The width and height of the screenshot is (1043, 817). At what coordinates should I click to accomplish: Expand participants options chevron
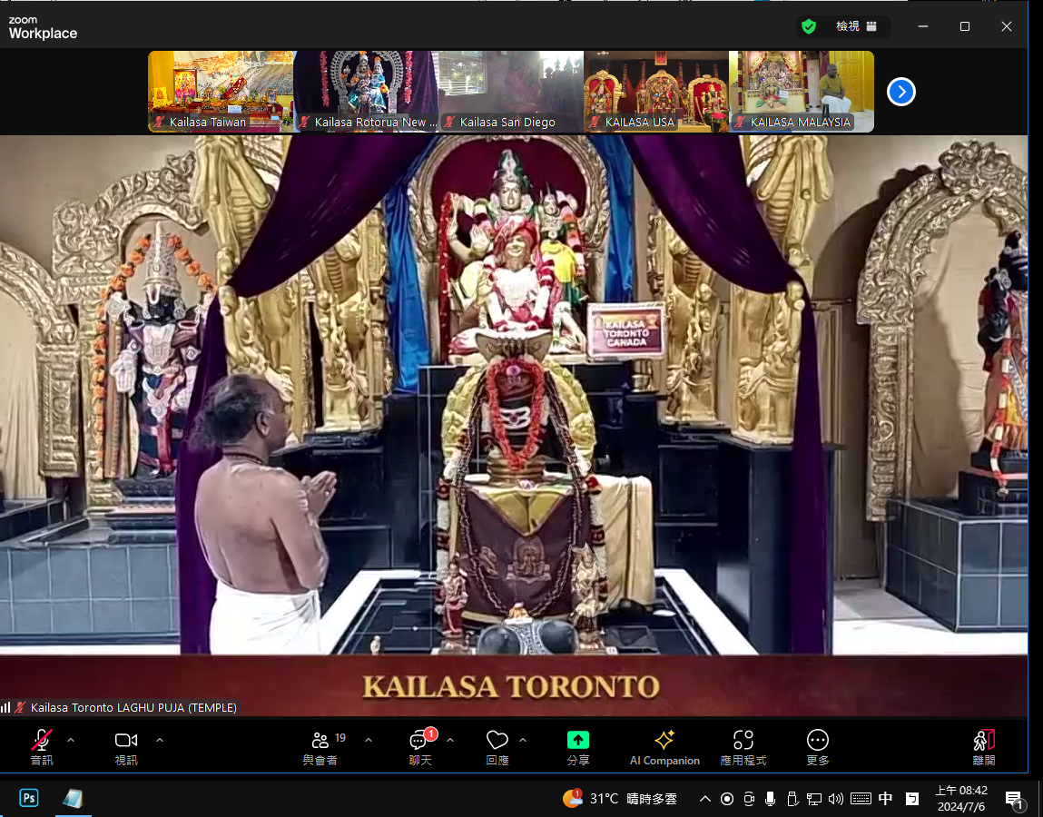click(x=369, y=740)
